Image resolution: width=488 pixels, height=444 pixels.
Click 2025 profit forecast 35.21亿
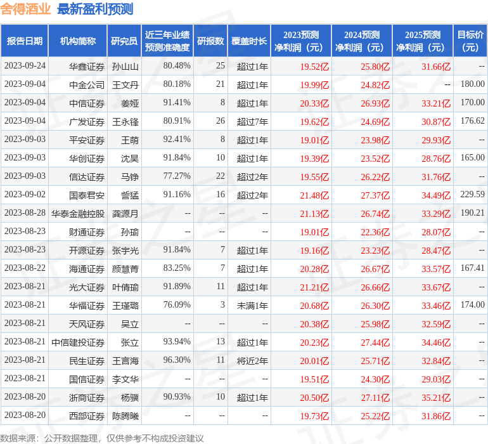point(436,398)
